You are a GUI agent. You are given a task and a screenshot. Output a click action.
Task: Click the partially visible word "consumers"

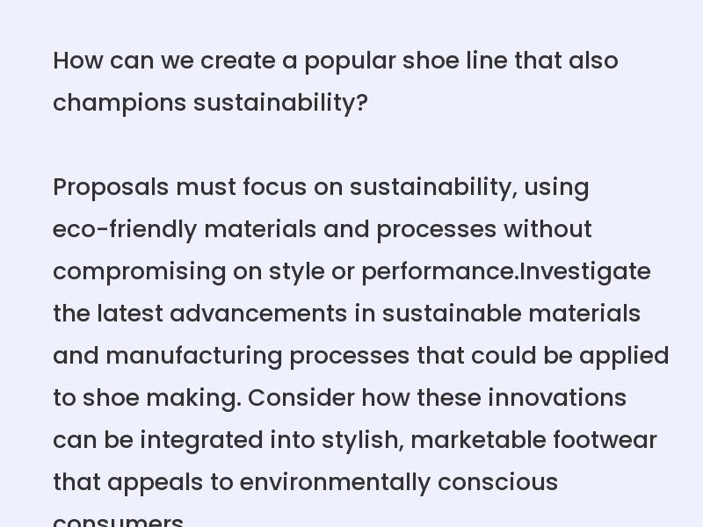click(x=119, y=521)
